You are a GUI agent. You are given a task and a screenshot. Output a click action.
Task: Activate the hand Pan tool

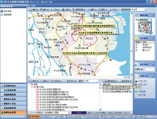(x=44, y=10)
